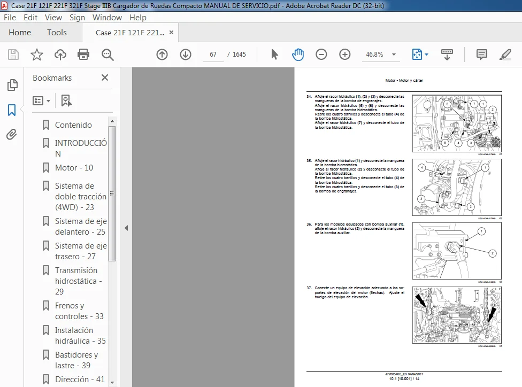The image size is (522, 387).
Task: Print the document using printer icon
Action: tap(83, 54)
